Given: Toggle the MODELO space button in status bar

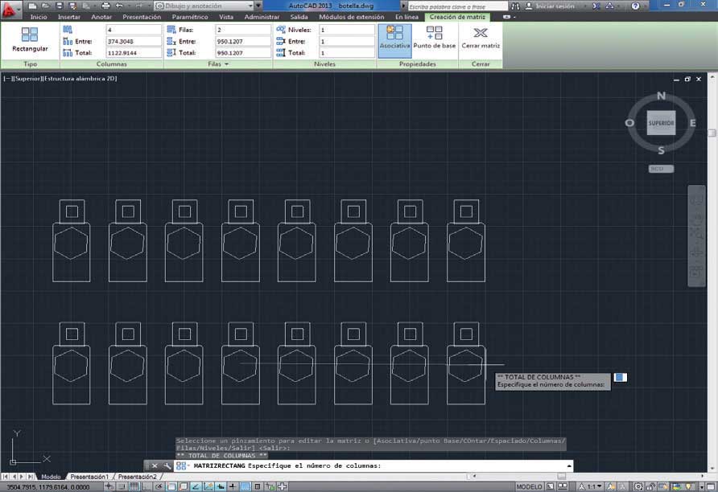Looking at the screenshot, I should (x=529, y=486).
